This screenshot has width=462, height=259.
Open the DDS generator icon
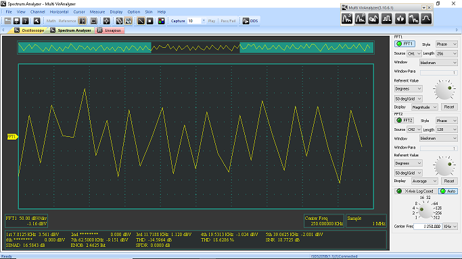(x=250, y=21)
